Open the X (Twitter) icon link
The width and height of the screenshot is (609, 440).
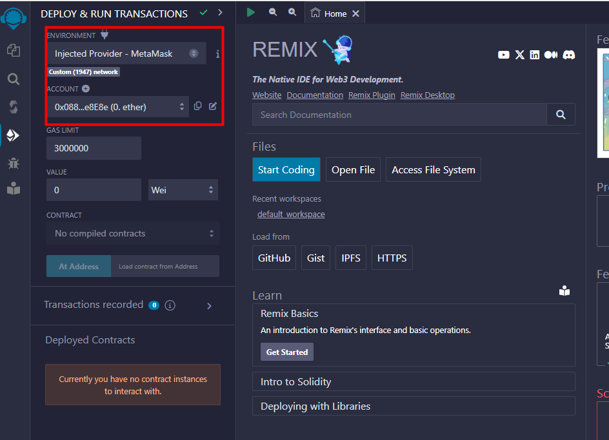click(520, 55)
